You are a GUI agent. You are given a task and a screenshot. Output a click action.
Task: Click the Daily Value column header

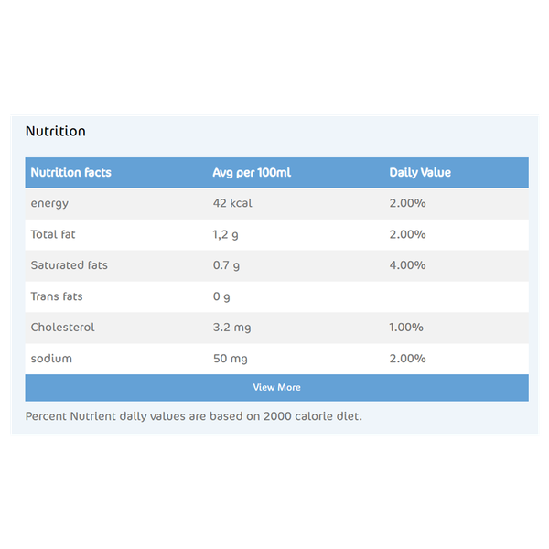pyautogui.click(x=420, y=173)
